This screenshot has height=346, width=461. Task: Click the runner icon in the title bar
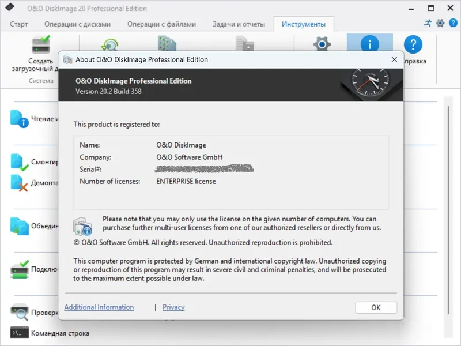(427, 22)
